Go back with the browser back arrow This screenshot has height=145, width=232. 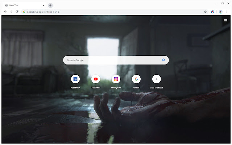[5, 12]
